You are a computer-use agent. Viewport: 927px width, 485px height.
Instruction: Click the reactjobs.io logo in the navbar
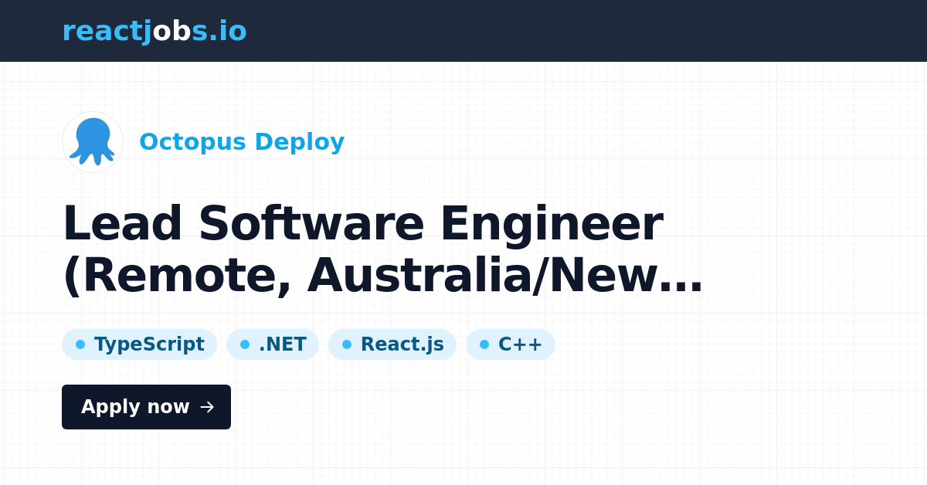point(154,31)
